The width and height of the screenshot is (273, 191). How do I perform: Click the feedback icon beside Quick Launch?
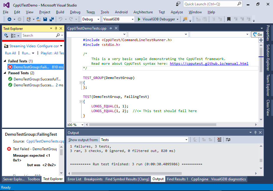click(178, 4)
